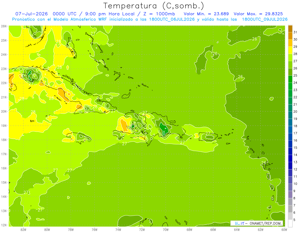Click the "70W" longitude axis label

click(x=166, y=230)
